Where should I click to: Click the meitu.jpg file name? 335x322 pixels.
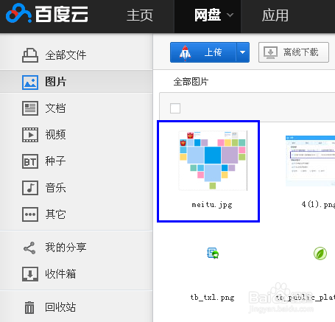(x=212, y=205)
